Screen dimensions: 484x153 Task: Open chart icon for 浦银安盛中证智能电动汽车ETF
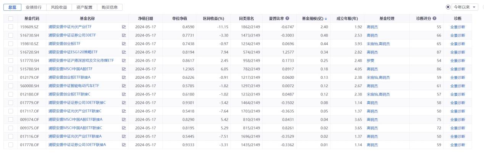coord(124,86)
